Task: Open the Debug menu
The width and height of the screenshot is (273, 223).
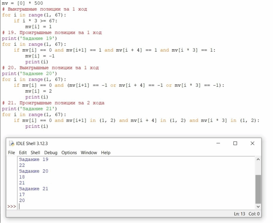Action: [x=51, y=153]
